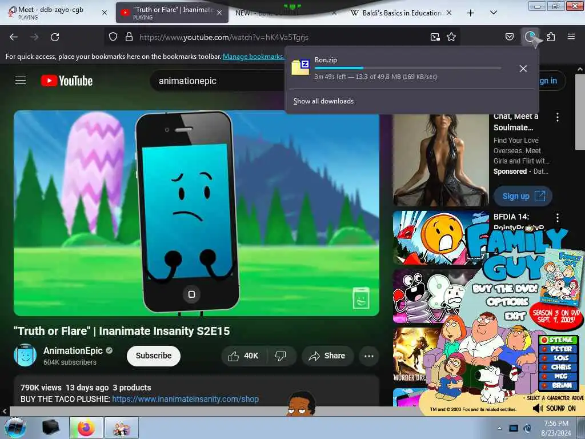585x439 pixels.
Task: Toggle SOUND ON in Family Guy window
Action: (555, 408)
